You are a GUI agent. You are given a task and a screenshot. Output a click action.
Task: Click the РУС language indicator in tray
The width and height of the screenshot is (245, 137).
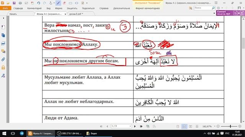point(227,134)
